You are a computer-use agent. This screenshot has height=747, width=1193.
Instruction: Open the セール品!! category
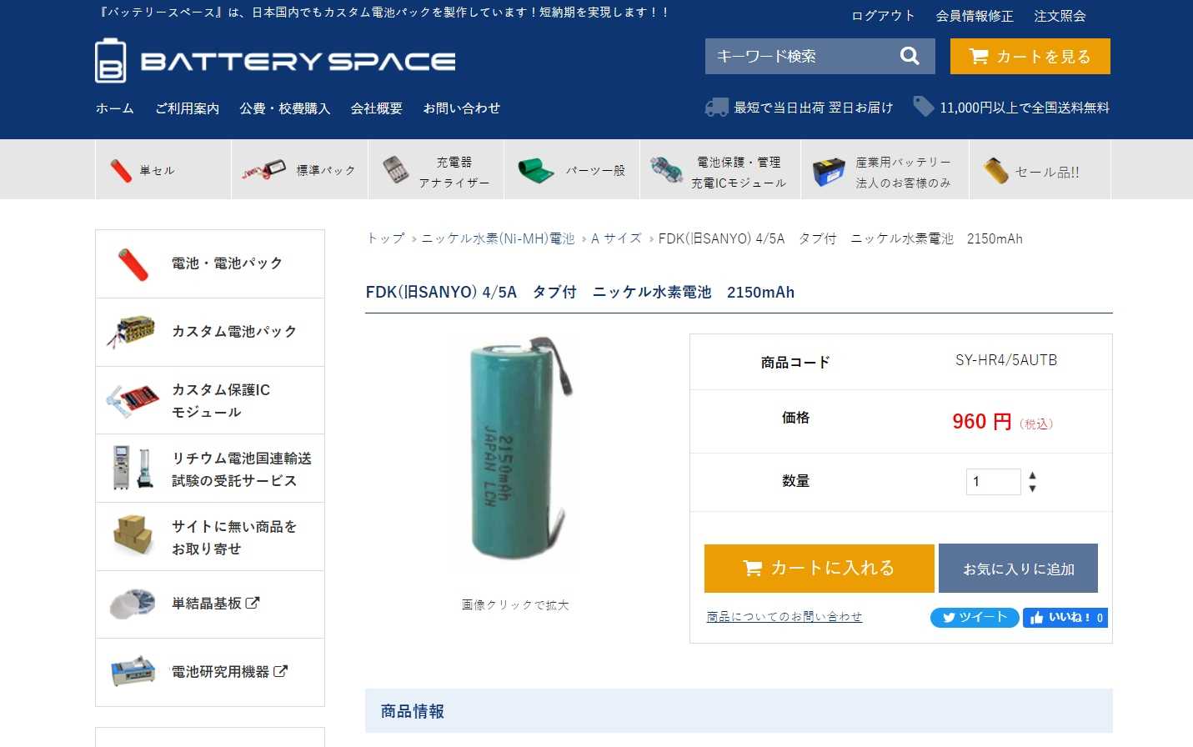[x=1040, y=170]
